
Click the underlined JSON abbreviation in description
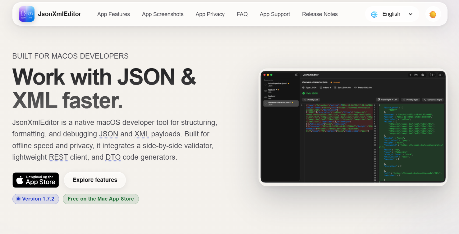pos(108,134)
